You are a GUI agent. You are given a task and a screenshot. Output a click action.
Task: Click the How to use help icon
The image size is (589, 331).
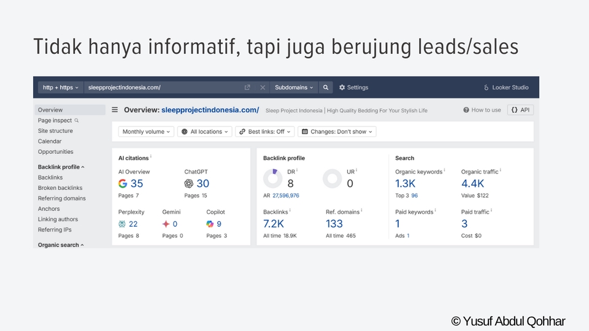(x=466, y=110)
